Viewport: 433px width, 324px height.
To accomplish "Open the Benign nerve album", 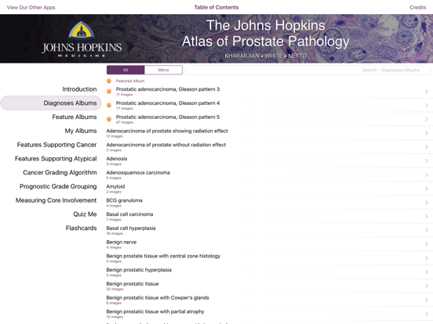I will (270, 244).
